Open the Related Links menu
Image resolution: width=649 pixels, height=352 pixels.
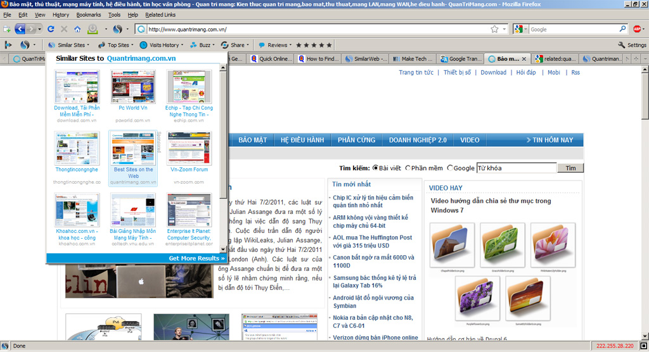160,15
